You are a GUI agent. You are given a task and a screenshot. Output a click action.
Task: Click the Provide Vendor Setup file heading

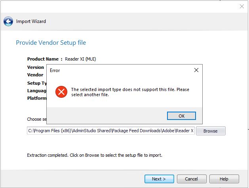(51, 43)
